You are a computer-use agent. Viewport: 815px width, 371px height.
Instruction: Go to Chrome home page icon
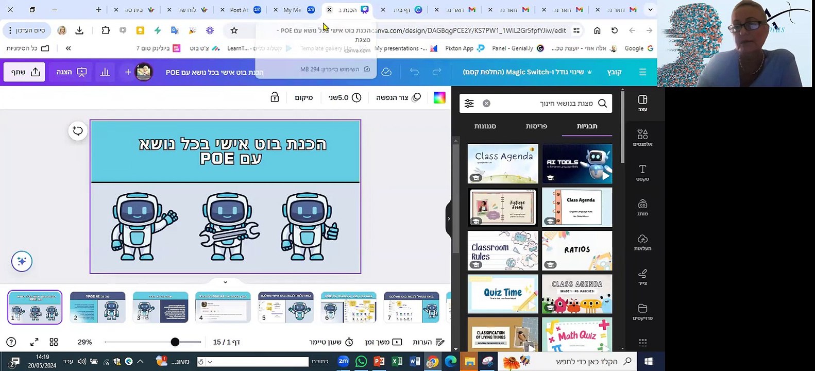(x=597, y=30)
